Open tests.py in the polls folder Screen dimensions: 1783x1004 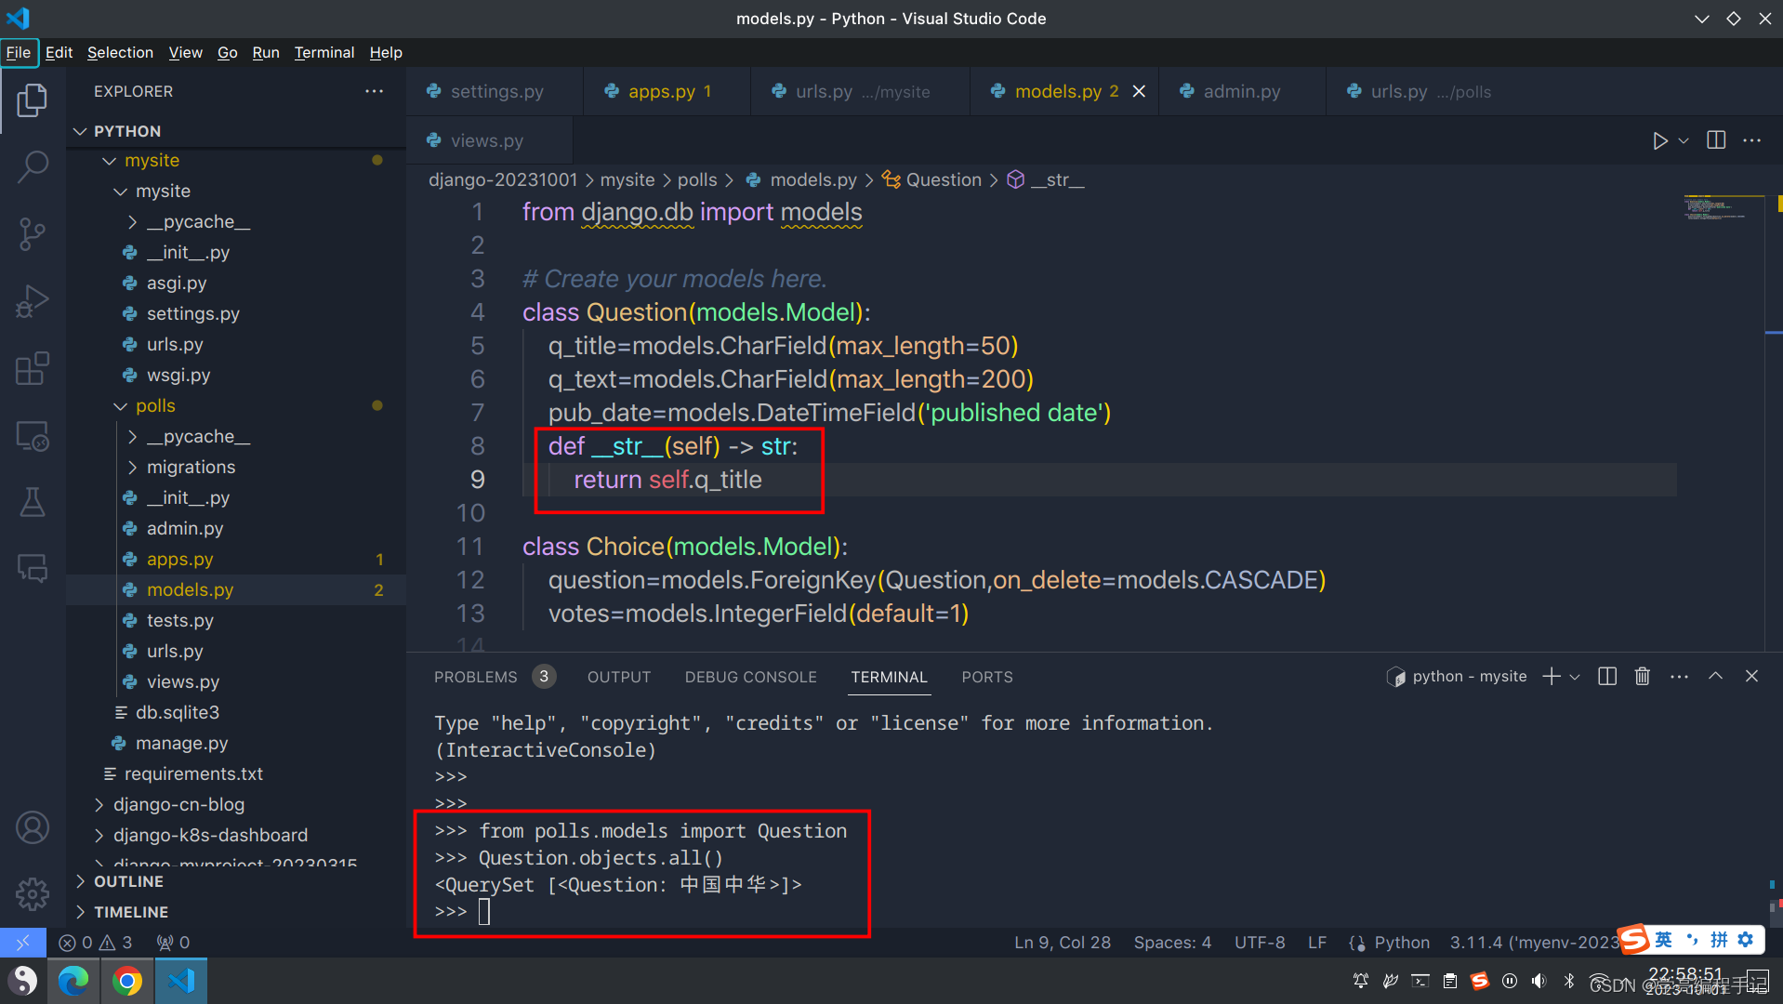(179, 621)
